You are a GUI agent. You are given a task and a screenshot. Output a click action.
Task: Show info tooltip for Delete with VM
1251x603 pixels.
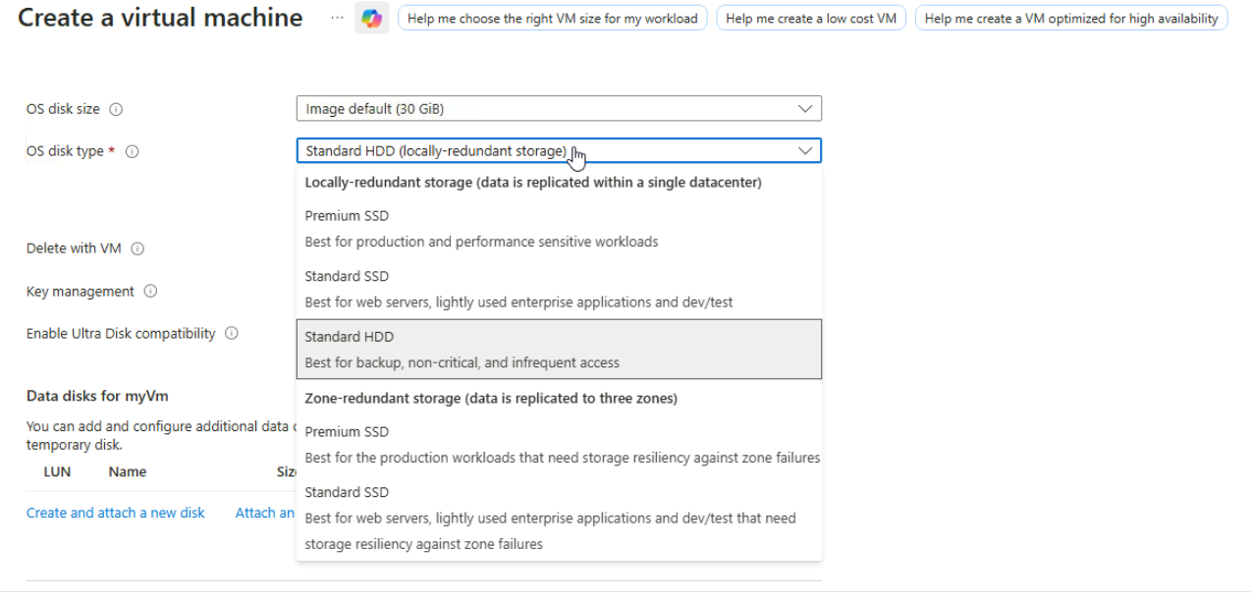137,248
